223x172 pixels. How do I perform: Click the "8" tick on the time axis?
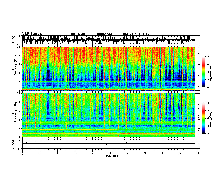click(x=163, y=153)
